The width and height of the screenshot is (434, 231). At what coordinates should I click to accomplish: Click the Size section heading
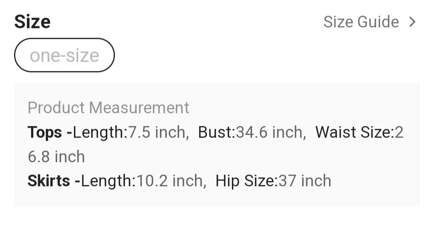[x=33, y=22]
